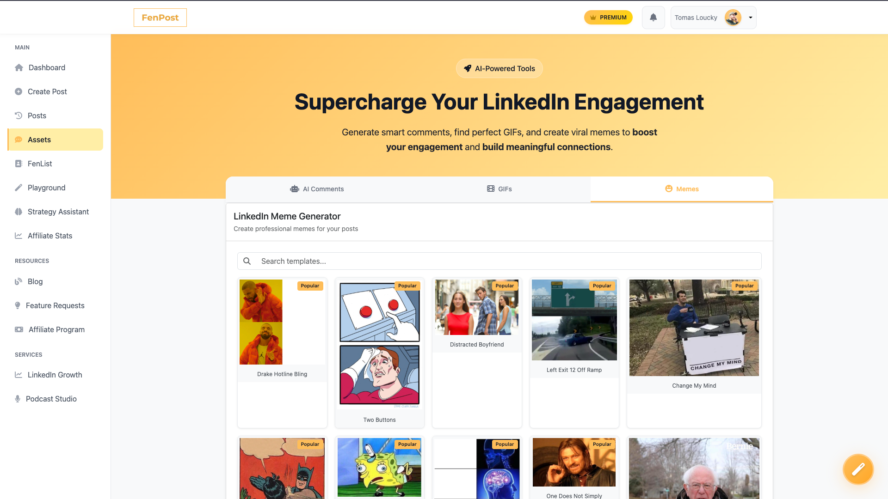
Task: Click the FenList contact icon
Action: pos(18,164)
